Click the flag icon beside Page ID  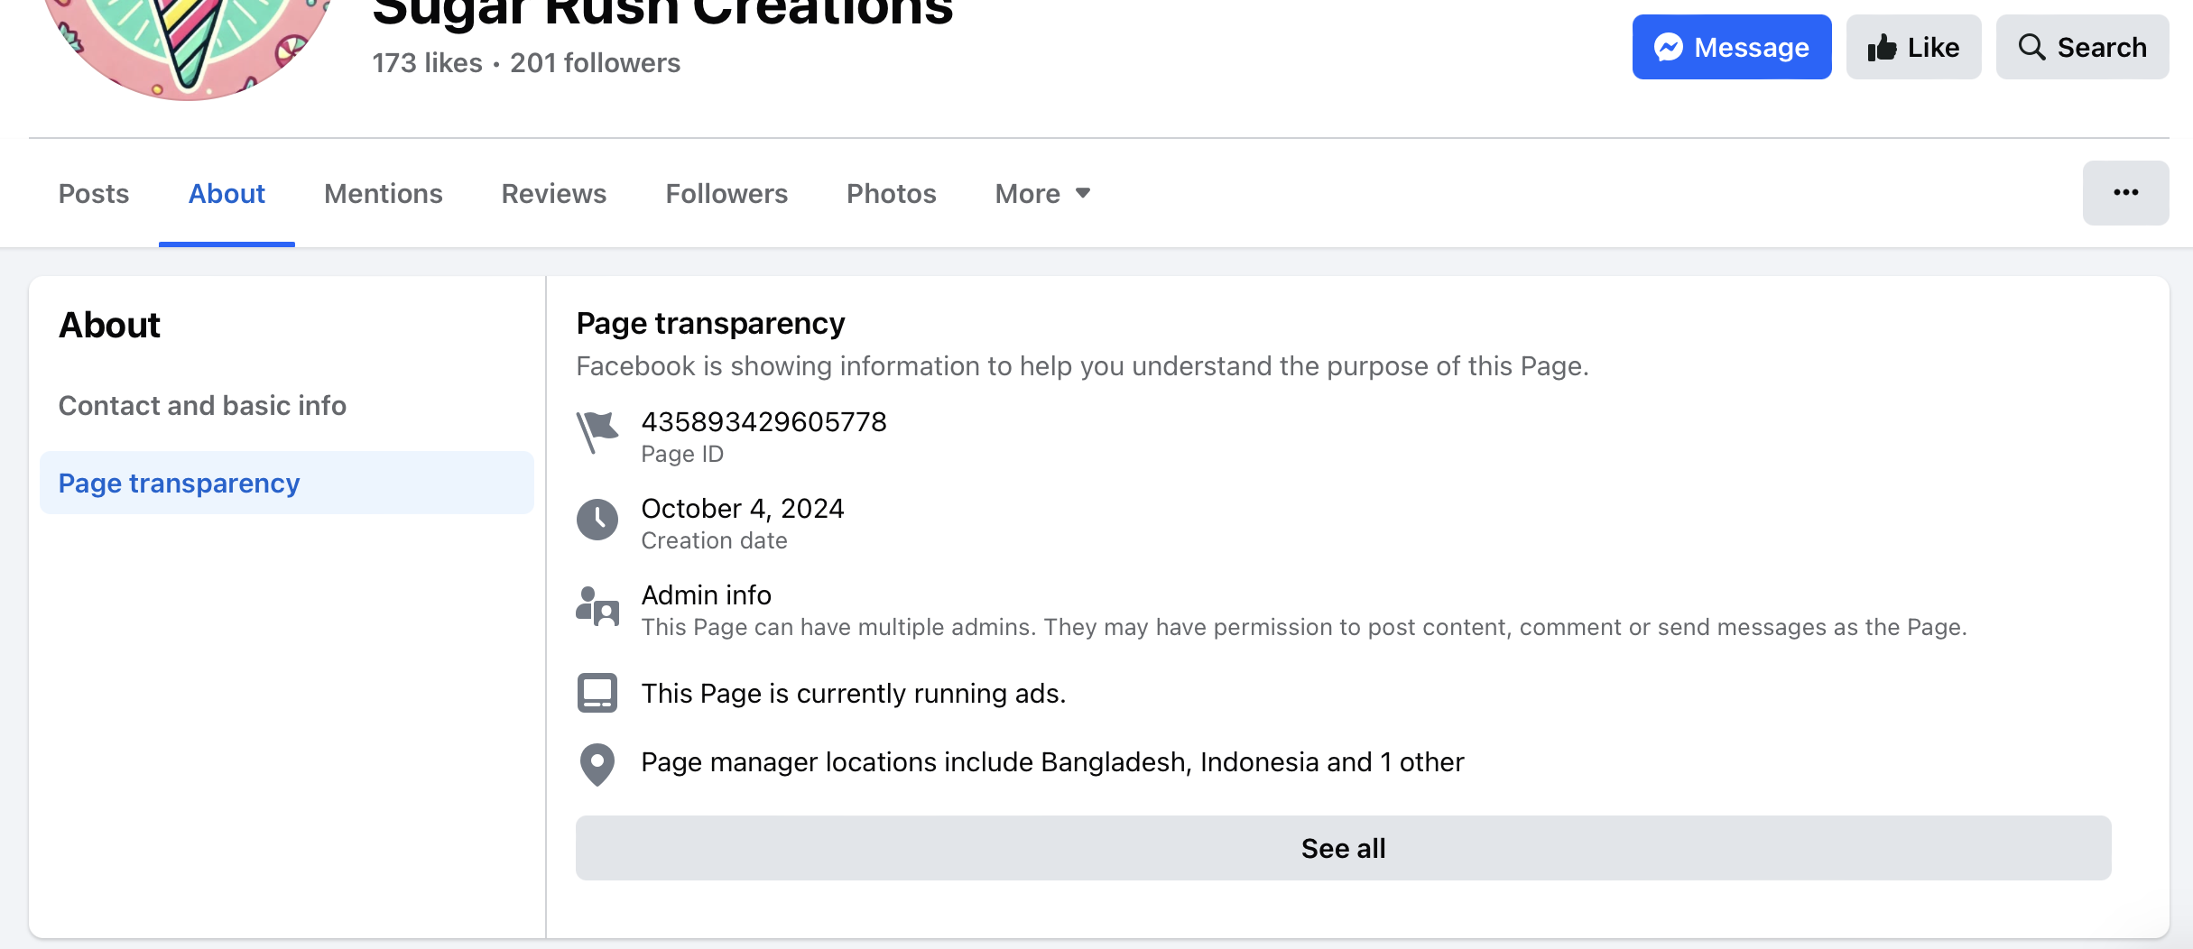pyautogui.click(x=597, y=432)
